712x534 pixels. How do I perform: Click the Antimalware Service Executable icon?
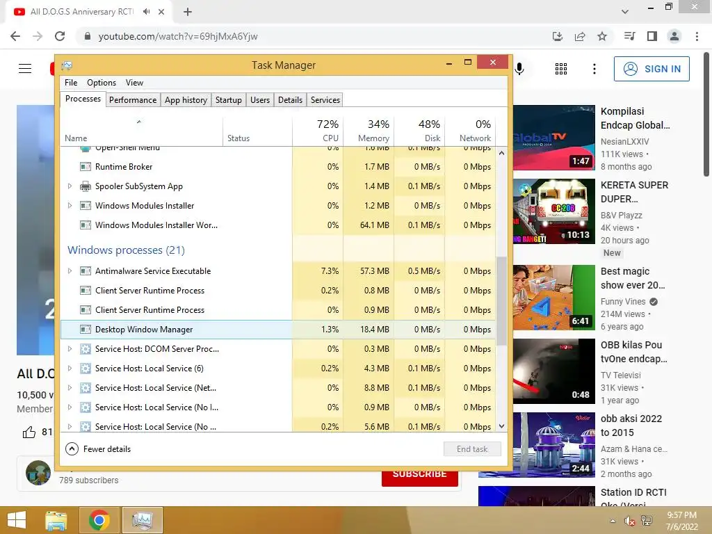[x=86, y=271]
